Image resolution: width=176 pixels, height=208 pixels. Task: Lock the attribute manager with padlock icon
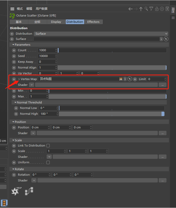(157, 9)
